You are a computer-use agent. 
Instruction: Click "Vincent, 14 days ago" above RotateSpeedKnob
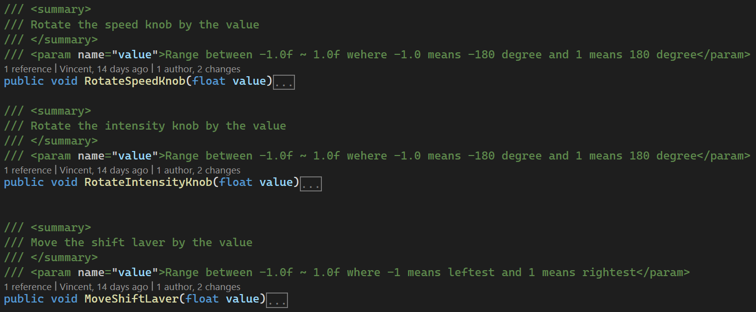click(104, 69)
